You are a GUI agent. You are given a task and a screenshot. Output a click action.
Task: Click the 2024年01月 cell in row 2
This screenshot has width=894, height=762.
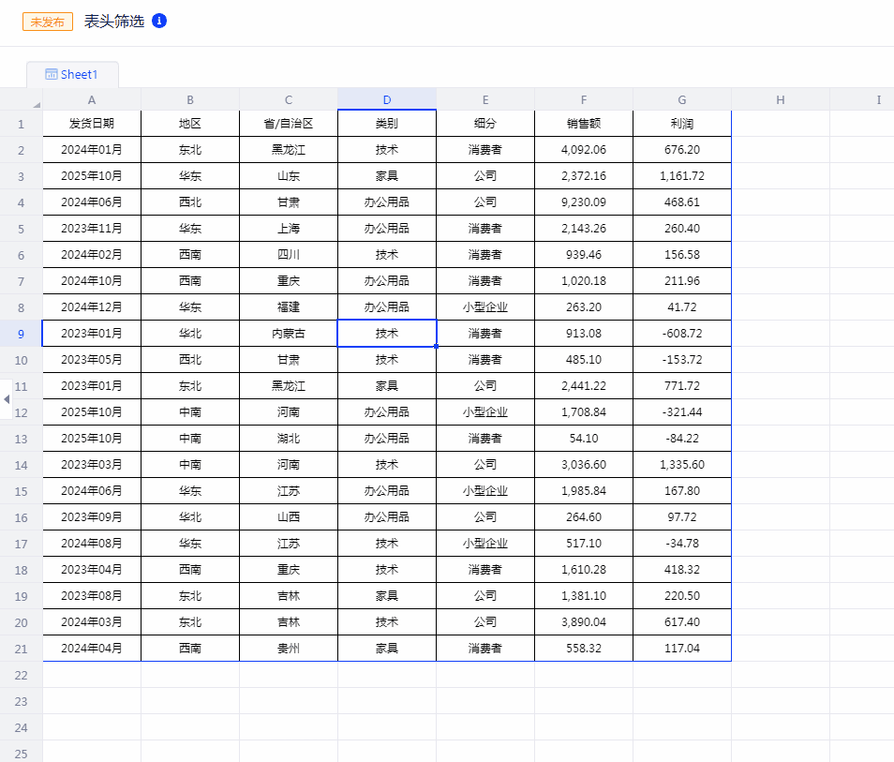[91, 149]
